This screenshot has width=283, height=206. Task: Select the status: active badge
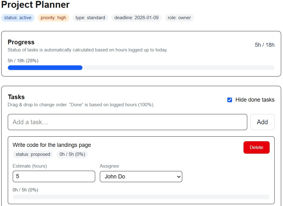point(18,18)
